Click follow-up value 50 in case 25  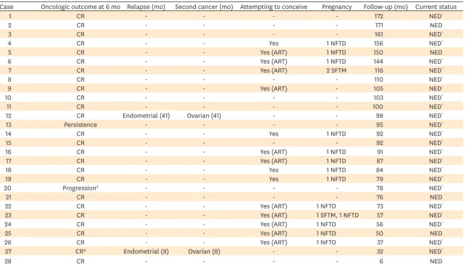[x=380, y=233]
